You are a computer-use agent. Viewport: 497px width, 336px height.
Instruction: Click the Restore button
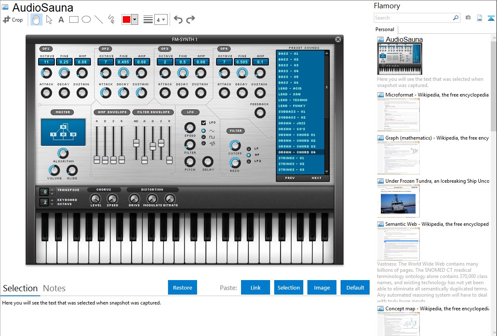click(183, 288)
